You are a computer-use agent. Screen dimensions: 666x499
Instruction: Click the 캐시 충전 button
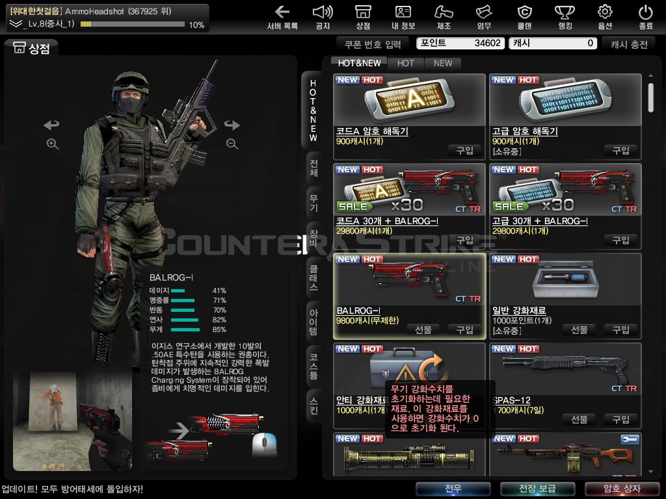tap(629, 44)
